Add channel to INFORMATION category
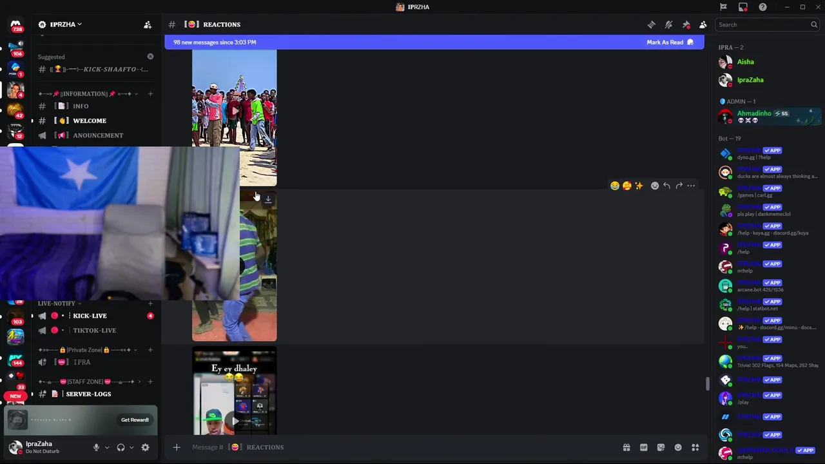The height and width of the screenshot is (464, 825). (150, 93)
